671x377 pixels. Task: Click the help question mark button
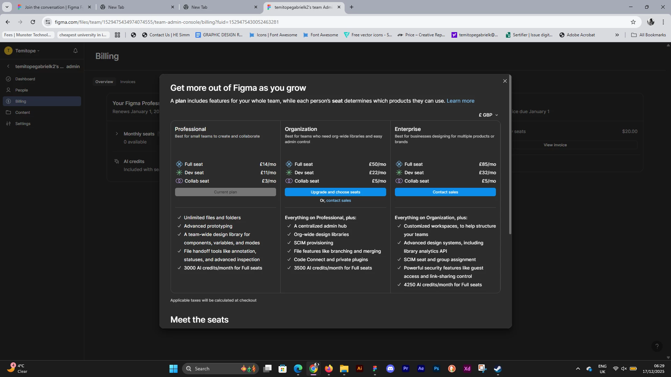click(657, 346)
